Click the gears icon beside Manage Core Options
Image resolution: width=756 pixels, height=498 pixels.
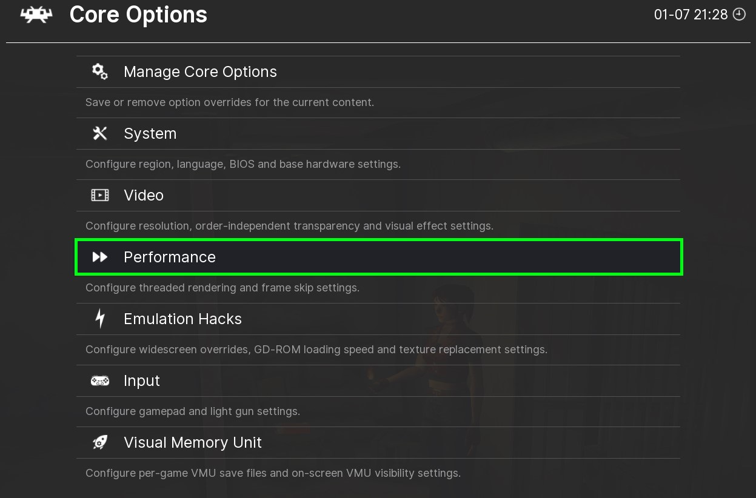[x=100, y=71]
